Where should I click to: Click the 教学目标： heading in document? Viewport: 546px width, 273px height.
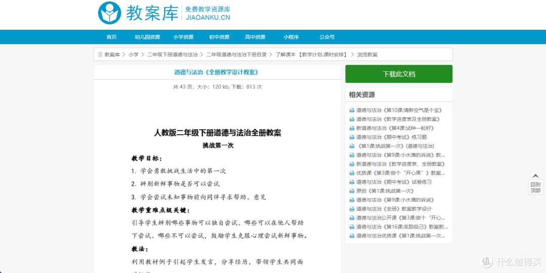pyautogui.click(x=147, y=158)
